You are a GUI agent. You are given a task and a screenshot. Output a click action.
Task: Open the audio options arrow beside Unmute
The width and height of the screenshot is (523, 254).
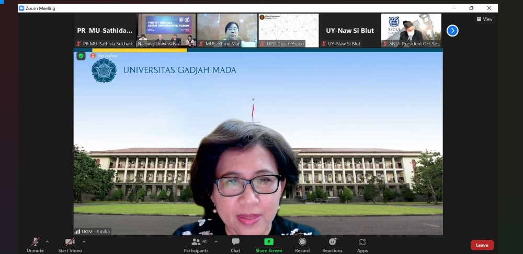[47, 241]
